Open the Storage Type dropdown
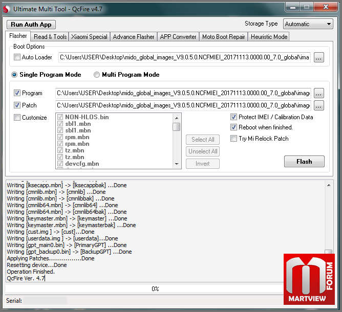Screen dimensions: 342x312 tap(308, 24)
